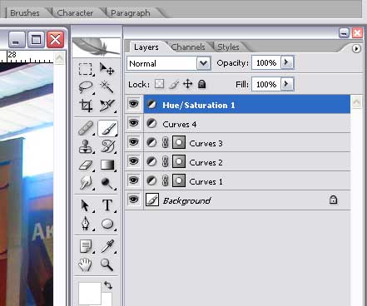367x306 pixels.
Task: Select the Background layer thumbnail
Action: [152, 200]
